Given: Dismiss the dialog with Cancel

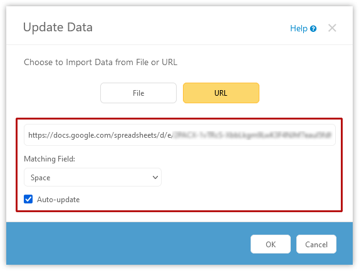Looking at the screenshot, I should [x=316, y=244].
